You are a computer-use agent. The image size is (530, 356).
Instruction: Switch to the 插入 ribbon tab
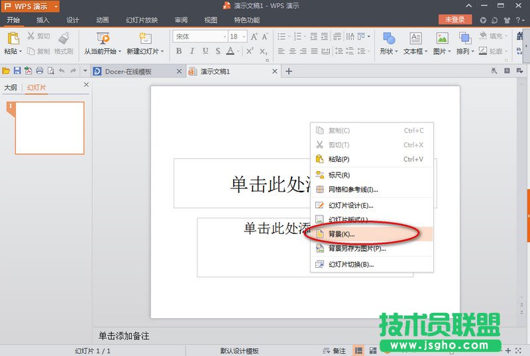click(x=42, y=20)
